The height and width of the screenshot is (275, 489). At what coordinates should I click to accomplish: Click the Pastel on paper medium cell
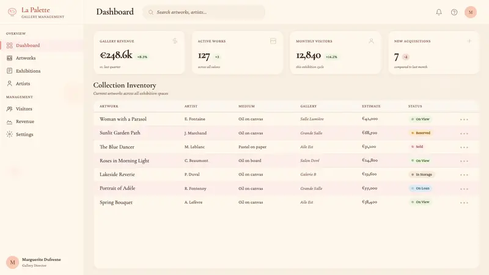252,147
